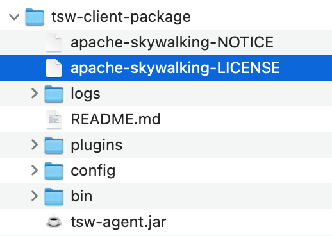This screenshot has width=332, height=236.
Task: Click the README.md file thumbnail icon
Action: [x=54, y=119]
